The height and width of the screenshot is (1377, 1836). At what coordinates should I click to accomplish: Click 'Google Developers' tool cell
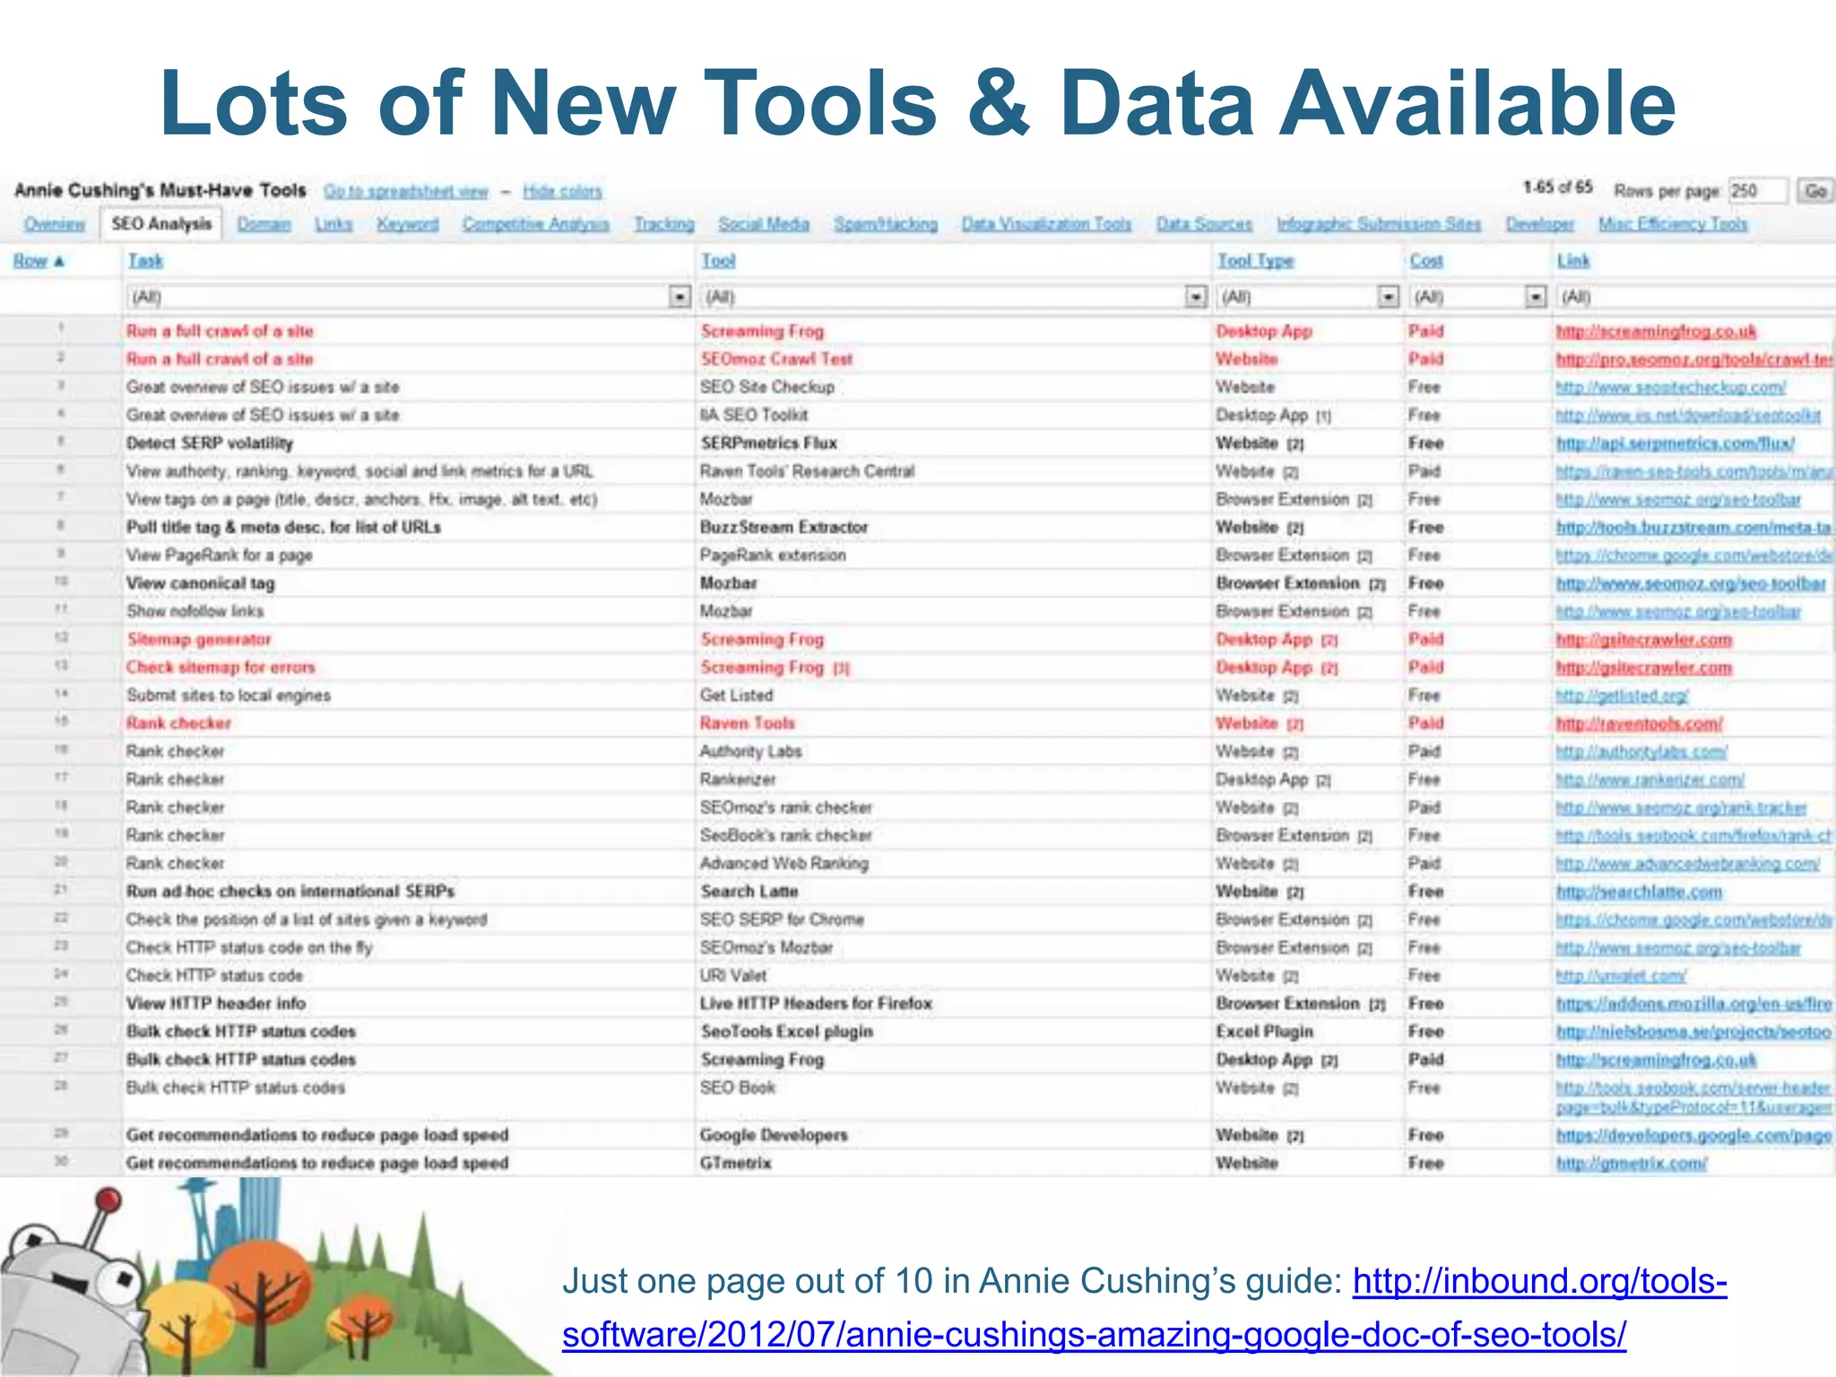coord(774,1136)
